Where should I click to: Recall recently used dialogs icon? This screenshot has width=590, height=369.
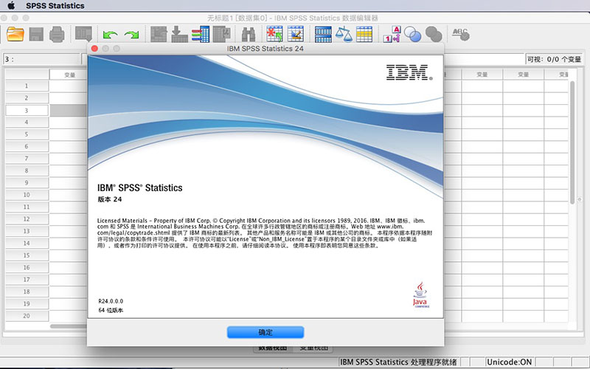click(83, 34)
